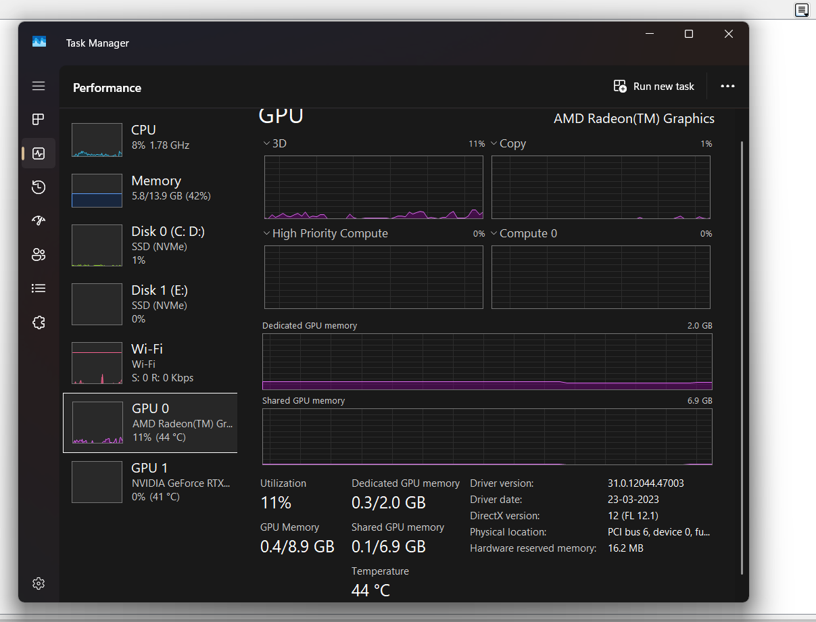Click the 16.2 MB hardware reserved value
816x622 pixels.
pos(625,548)
